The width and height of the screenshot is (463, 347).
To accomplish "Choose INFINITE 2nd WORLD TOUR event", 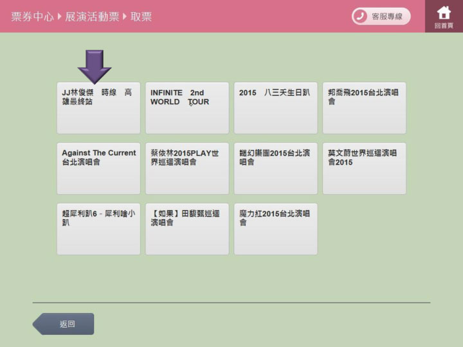I will [187, 108].
